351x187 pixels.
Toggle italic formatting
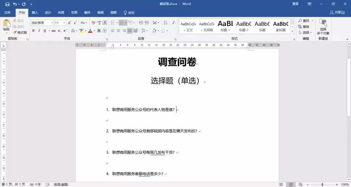pos(39,31)
